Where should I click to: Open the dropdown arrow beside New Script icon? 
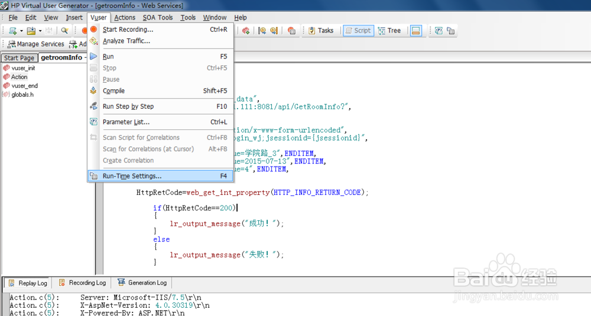pos(21,31)
